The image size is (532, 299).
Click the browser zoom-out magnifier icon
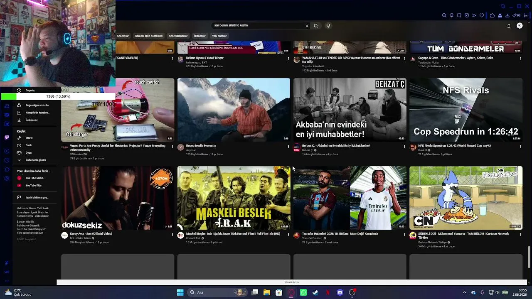click(x=444, y=15)
